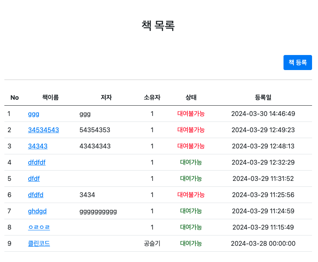Viewport: 318px width, 262px height.
Task: Click 대여가능 status in dfdfdf row
Action: [x=191, y=162]
